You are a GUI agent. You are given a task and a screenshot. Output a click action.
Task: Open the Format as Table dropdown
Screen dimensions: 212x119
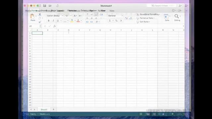pos(145,18)
